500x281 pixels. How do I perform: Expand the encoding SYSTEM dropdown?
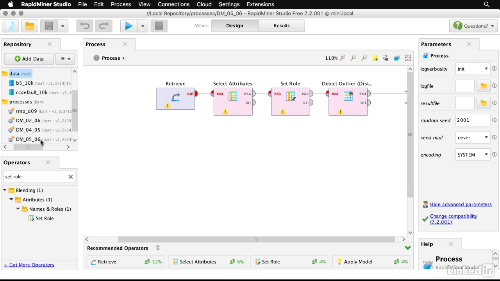click(x=473, y=155)
